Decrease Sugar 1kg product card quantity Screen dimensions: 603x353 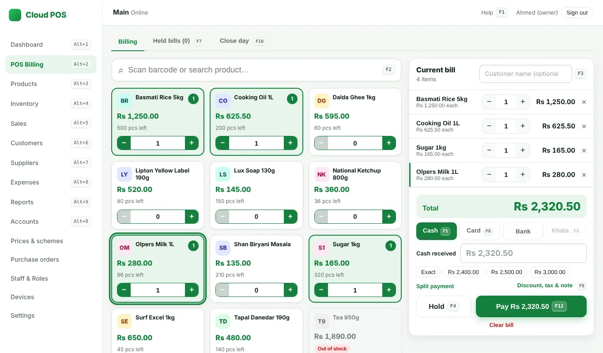coord(321,290)
